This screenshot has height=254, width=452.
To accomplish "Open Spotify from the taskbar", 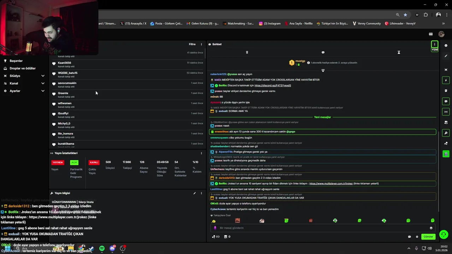I will coord(102,248).
